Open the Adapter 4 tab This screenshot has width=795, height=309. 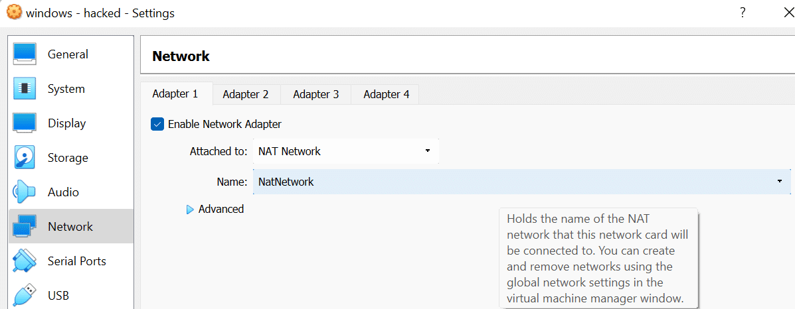(x=387, y=94)
